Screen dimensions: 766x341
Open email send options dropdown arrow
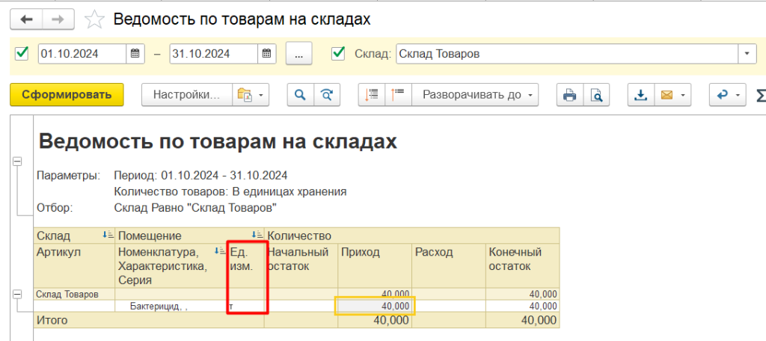(x=683, y=94)
